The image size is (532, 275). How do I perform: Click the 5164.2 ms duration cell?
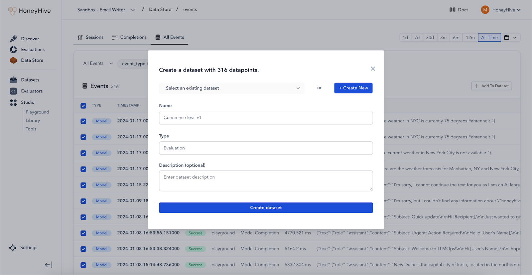[x=295, y=249]
